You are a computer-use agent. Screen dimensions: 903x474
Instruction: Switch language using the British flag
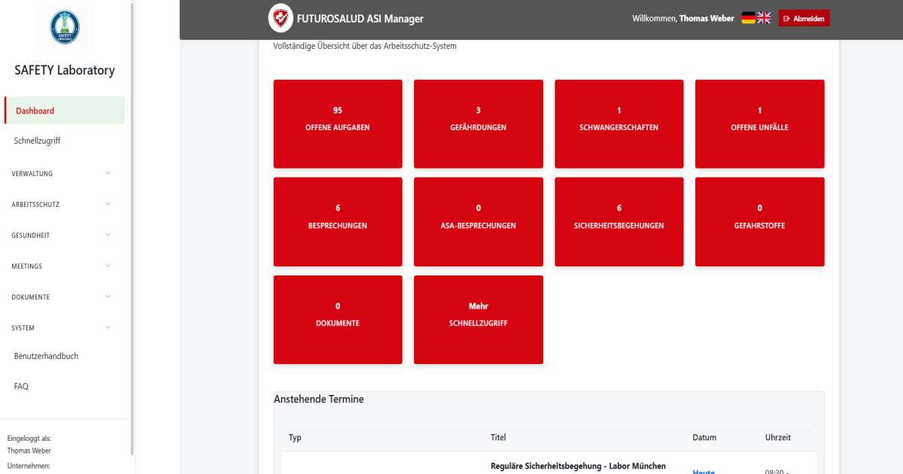click(765, 17)
